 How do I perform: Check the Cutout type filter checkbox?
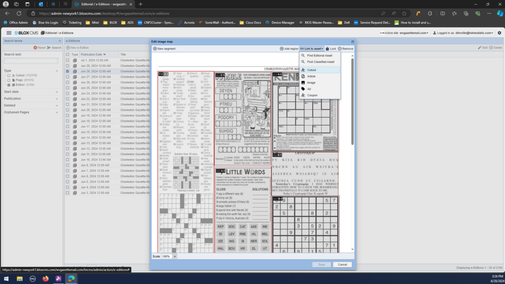coord(8,75)
